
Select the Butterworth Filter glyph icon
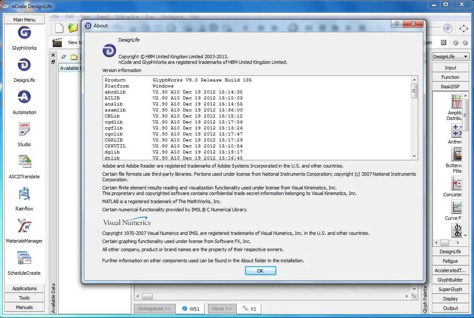[456, 154]
